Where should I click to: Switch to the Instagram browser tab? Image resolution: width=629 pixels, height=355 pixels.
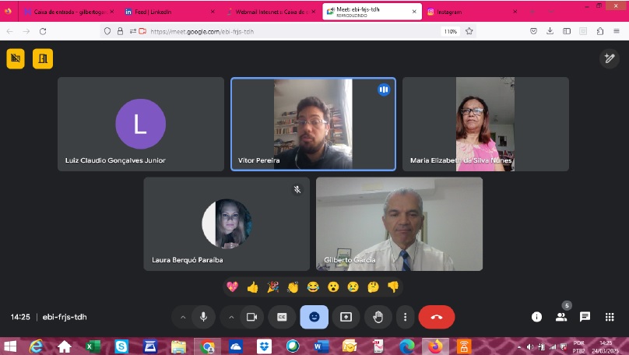click(x=469, y=12)
